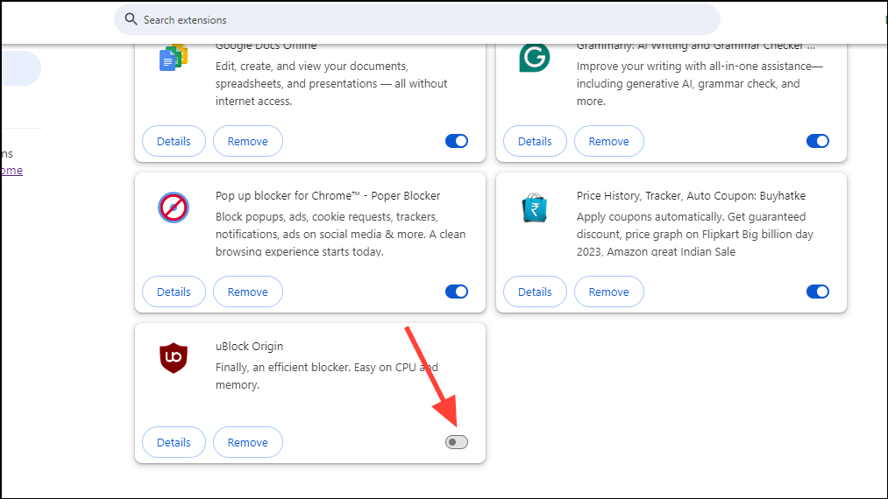This screenshot has height=499, width=888.
Task: Click the uBlock Origin title text
Action: pyautogui.click(x=249, y=347)
